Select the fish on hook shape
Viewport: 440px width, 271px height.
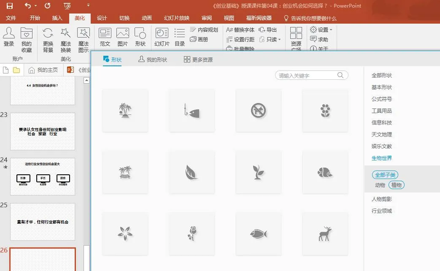click(192, 110)
